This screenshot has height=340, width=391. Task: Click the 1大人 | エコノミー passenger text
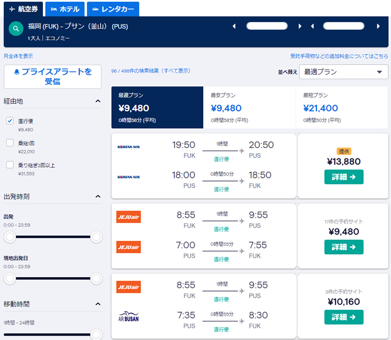[x=48, y=39]
